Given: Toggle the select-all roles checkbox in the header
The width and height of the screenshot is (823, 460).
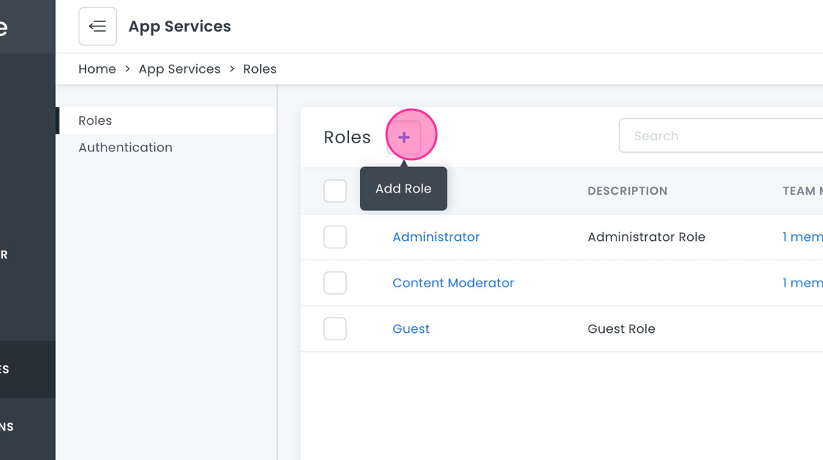Looking at the screenshot, I should click(x=335, y=191).
